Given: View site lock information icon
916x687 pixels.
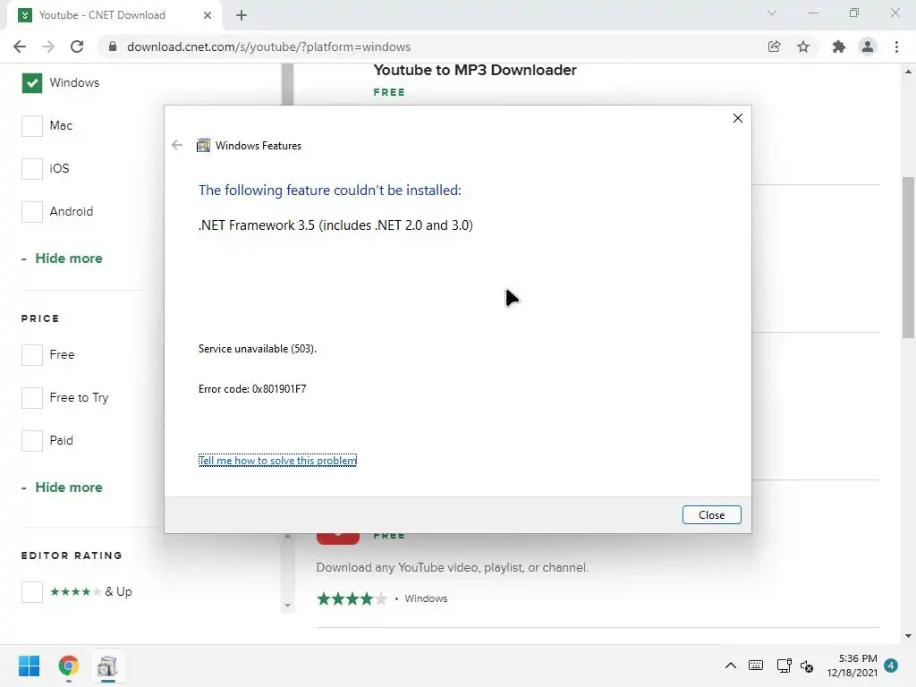Looking at the screenshot, I should [x=113, y=47].
